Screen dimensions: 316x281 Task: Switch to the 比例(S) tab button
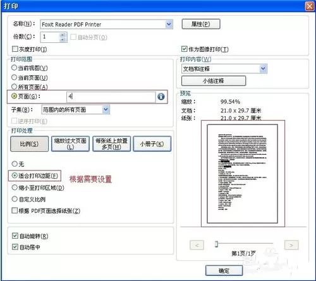(x=30, y=144)
